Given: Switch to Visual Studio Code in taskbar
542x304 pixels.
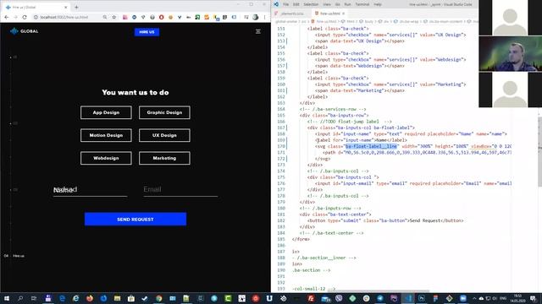Looking at the screenshot, I should click(x=408, y=298).
